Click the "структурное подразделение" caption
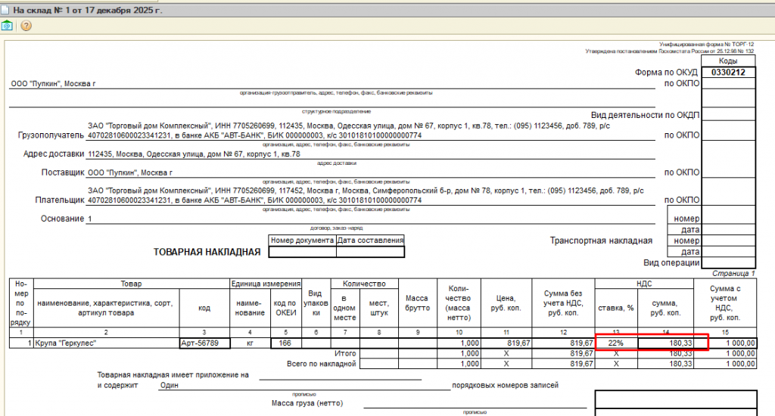The width and height of the screenshot is (775, 416). [x=336, y=112]
